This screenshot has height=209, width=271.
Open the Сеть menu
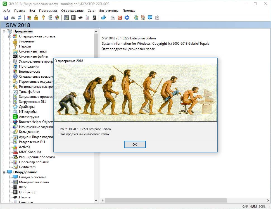[x=91, y=11]
